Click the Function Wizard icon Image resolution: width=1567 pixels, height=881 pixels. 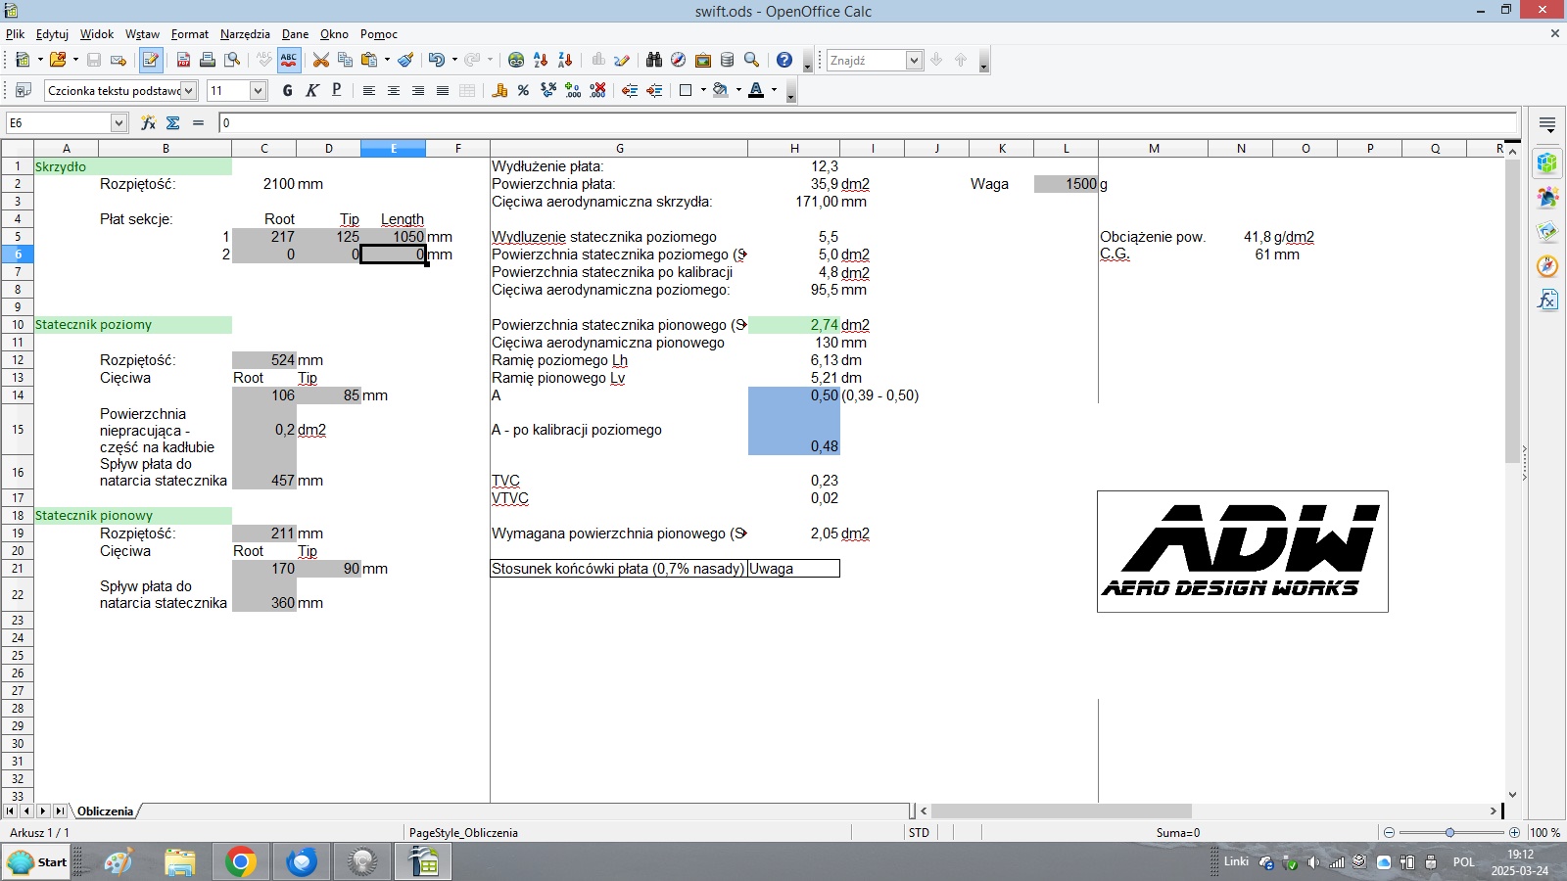pyautogui.click(x=148, y=122)
